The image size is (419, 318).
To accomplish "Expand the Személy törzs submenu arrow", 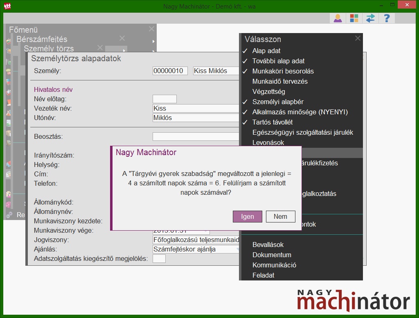I will tap(124, 50).
